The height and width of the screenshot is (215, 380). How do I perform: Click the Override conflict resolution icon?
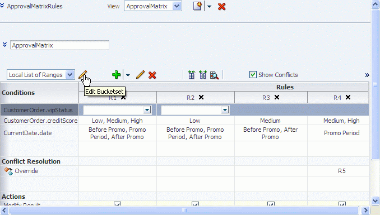pos(8,171)
